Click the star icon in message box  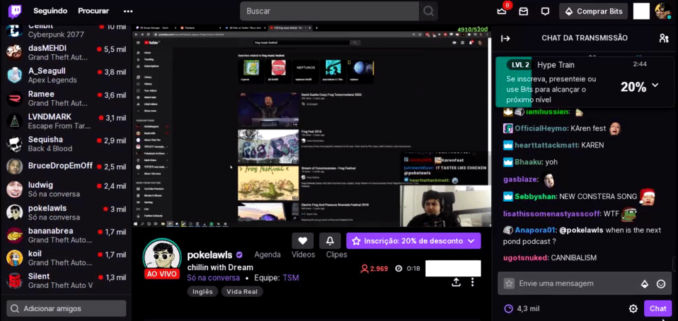[509, 284]
